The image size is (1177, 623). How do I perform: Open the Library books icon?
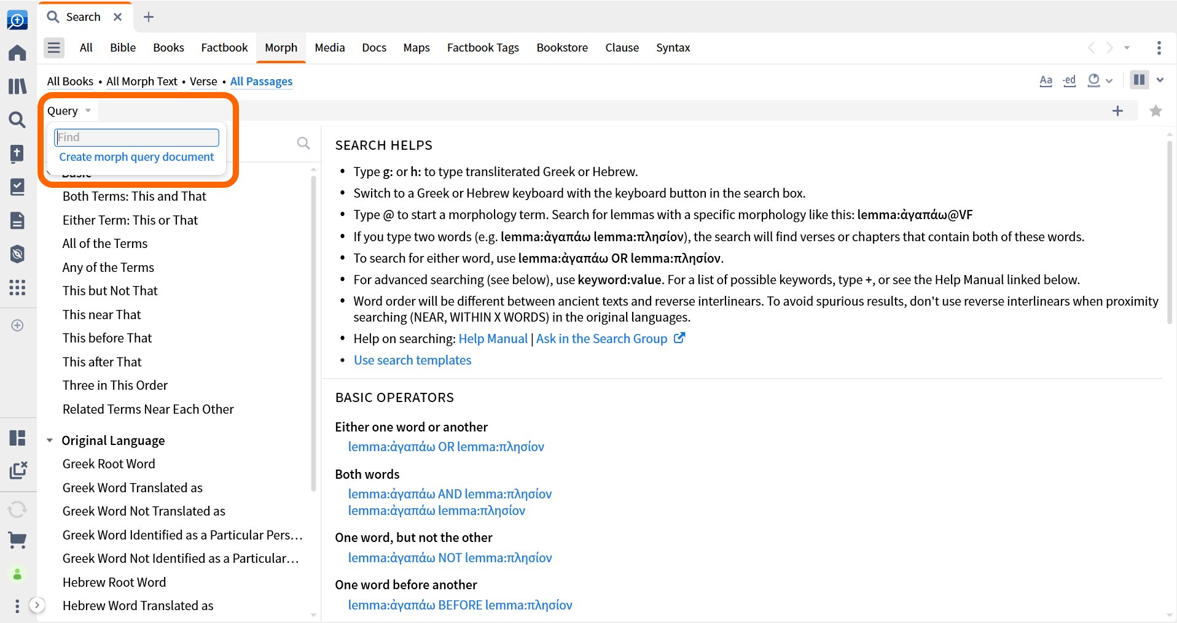pyautogui.click(x=17, y=86)
